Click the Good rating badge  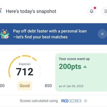[x=25, y=86]
